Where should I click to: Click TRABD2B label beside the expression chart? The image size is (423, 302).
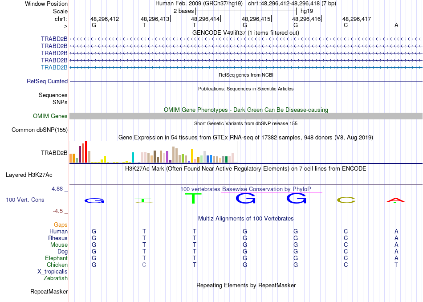(54, 153)
